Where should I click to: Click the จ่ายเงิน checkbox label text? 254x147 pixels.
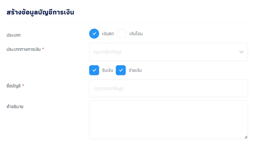[x=135, y=70]
